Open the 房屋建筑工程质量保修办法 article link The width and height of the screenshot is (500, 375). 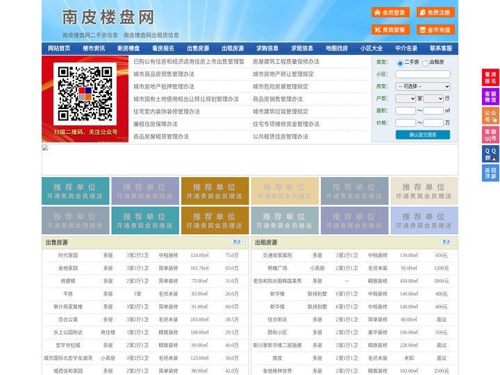pyautogui.click(x=286, y=62)
